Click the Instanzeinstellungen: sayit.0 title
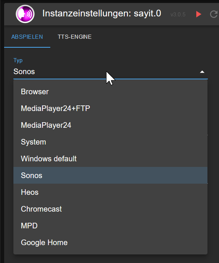Screen dimensions: 219x263 tap(102, 13)
